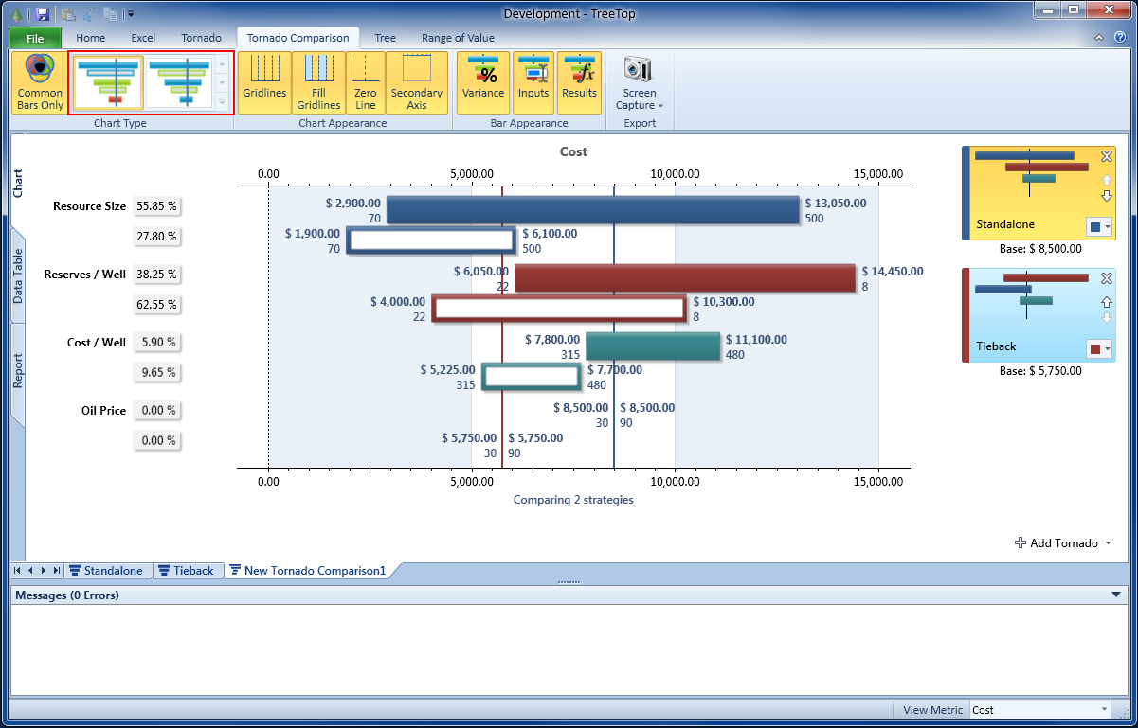Remove the Standalone tornado with X icon
The image size is (1138, 728).
click(x=1106, y=157)
